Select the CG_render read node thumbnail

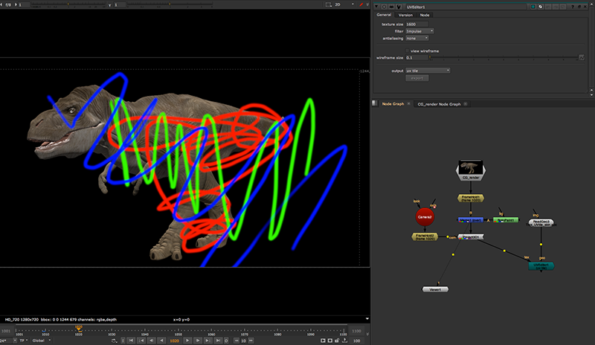point(469,167)
